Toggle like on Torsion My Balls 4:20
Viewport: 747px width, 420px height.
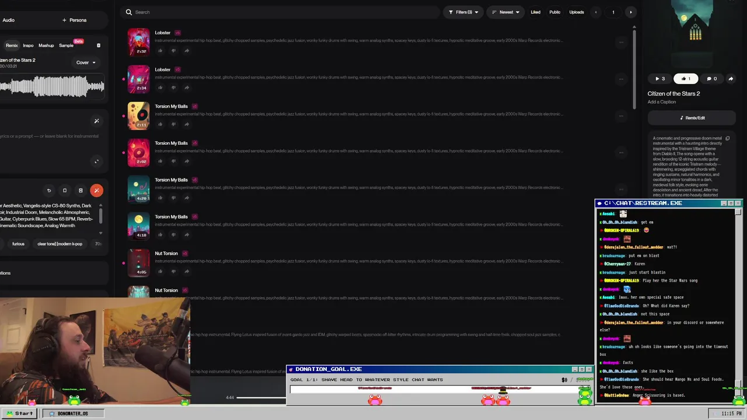pyautogui.click(x=160, y=198)
